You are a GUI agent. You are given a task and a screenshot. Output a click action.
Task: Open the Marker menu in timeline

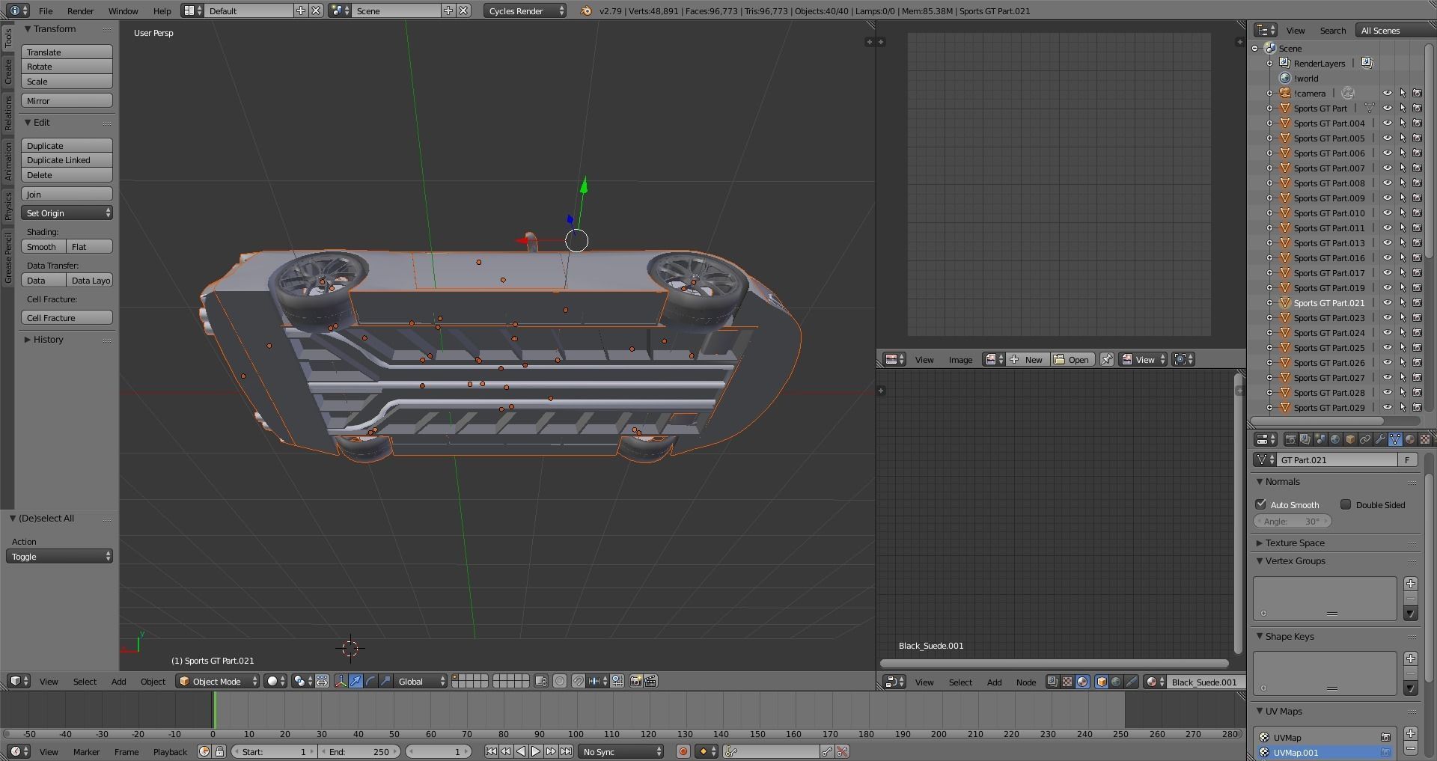(87, 752)
